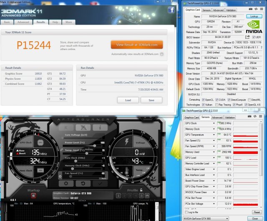
Task: Click the Facebook icon in 3DMark
Action: [171, 10]
